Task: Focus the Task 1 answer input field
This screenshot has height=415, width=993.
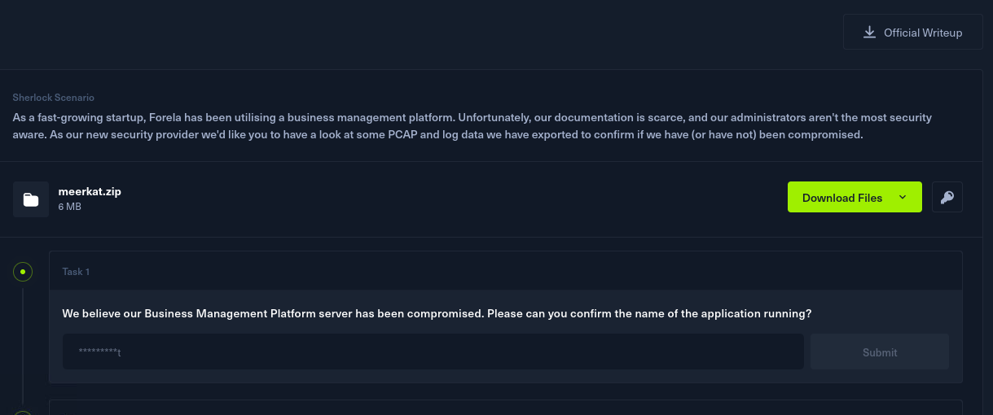Action: pyautogui.click(x=433, y=352)
